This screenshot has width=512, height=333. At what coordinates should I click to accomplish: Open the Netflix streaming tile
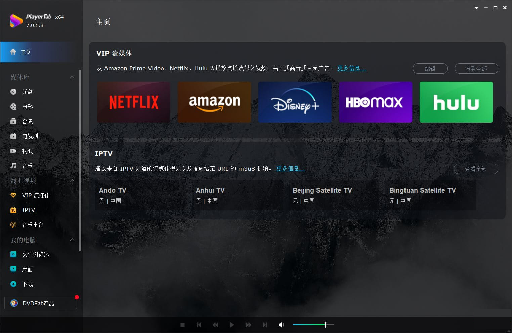134,102
